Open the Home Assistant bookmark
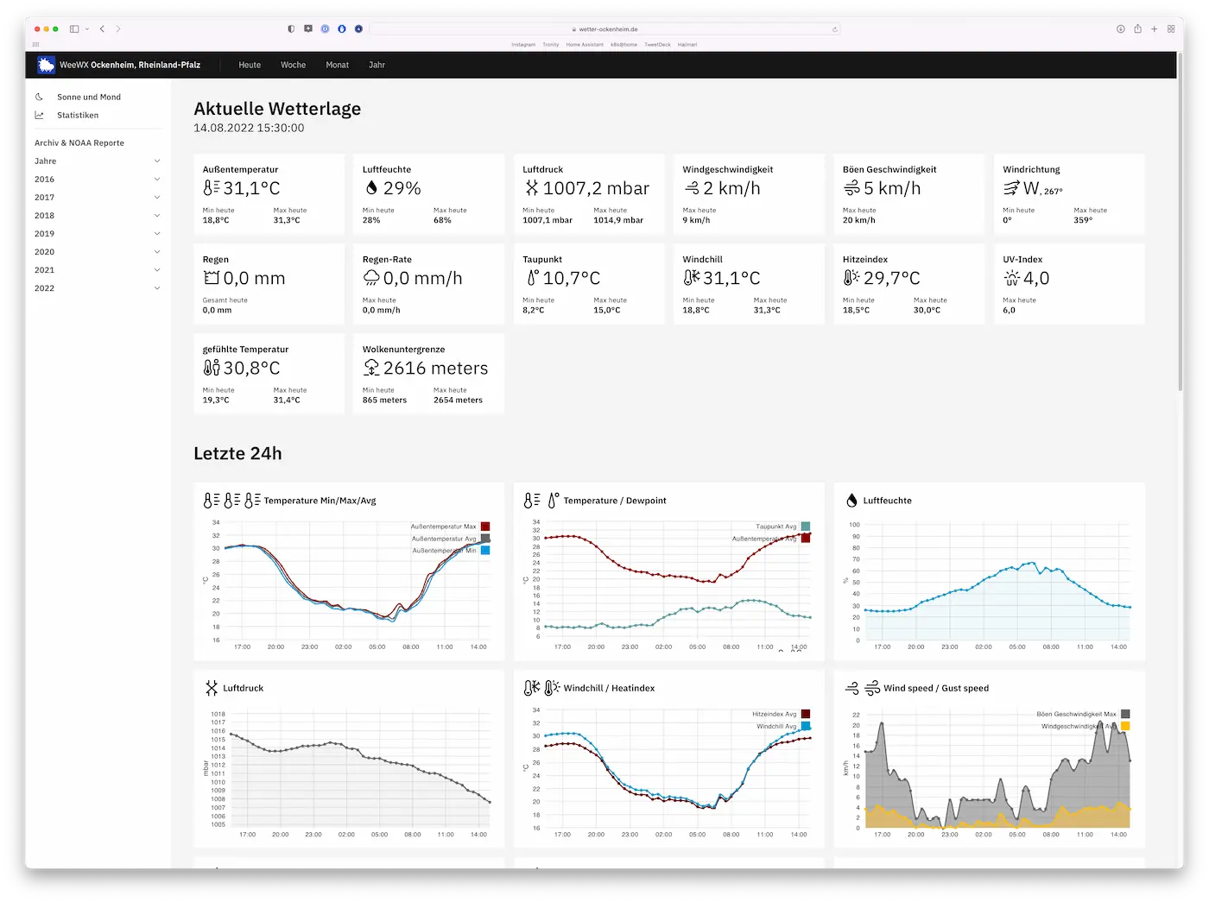This screenshot has width=1209, height=902. [x=585, y=44]
